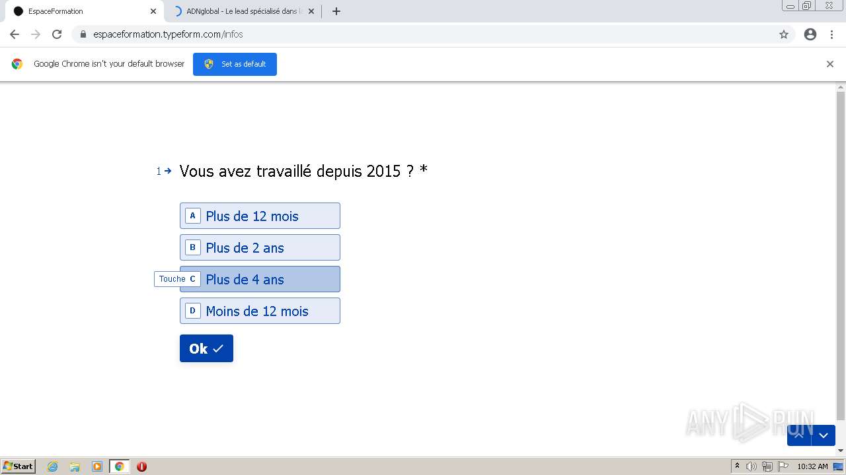Image resolution: width=846 pixels, height=475 pixels.
Task: Click the address bar URL field
Action: pyautogui.click(x=423, y=34)
